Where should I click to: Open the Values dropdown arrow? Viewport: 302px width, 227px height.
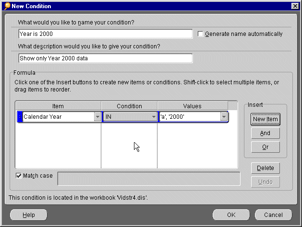pyautogui.click(x=224, y=117)
